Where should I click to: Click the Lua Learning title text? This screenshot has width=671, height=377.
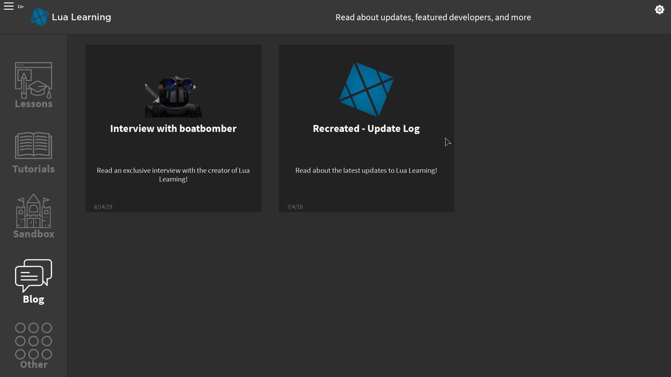pyautogui.click(x=82, y=17)
